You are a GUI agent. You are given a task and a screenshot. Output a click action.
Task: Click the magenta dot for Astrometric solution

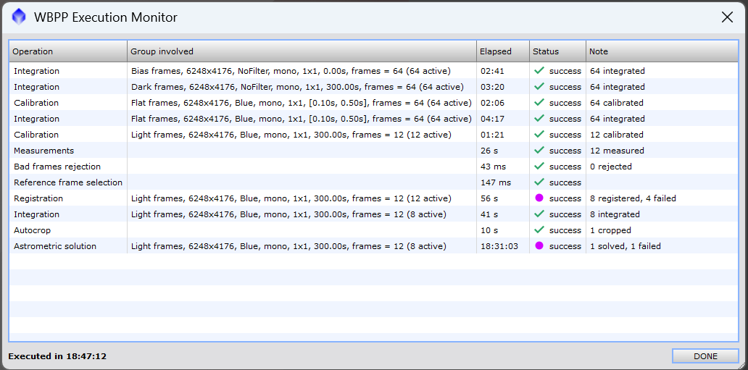(539, 246)
